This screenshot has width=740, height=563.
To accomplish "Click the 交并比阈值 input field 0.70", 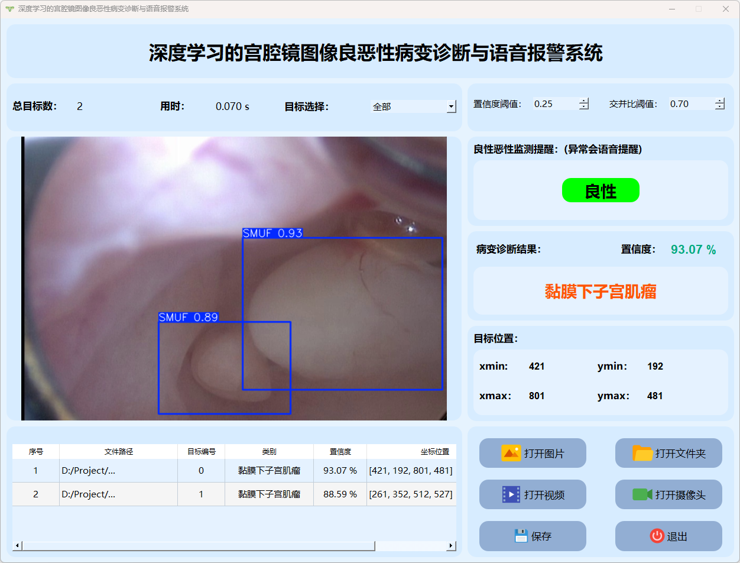I will pyautogui.click(x=692, y=103).
